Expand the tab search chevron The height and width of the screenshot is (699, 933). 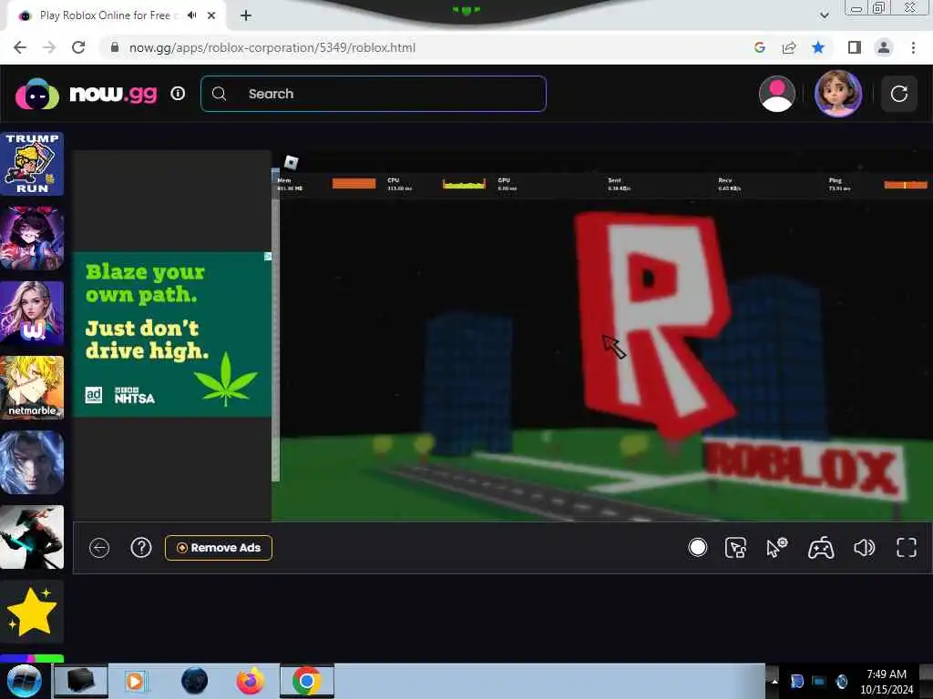point(824,15)
